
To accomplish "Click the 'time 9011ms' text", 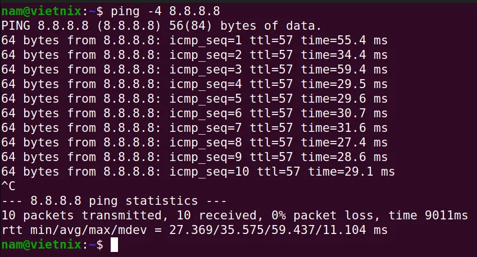I will (x=428, y=215).
